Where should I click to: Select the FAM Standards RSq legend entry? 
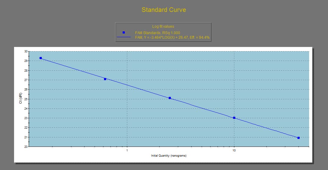click(x=157, y=33)
